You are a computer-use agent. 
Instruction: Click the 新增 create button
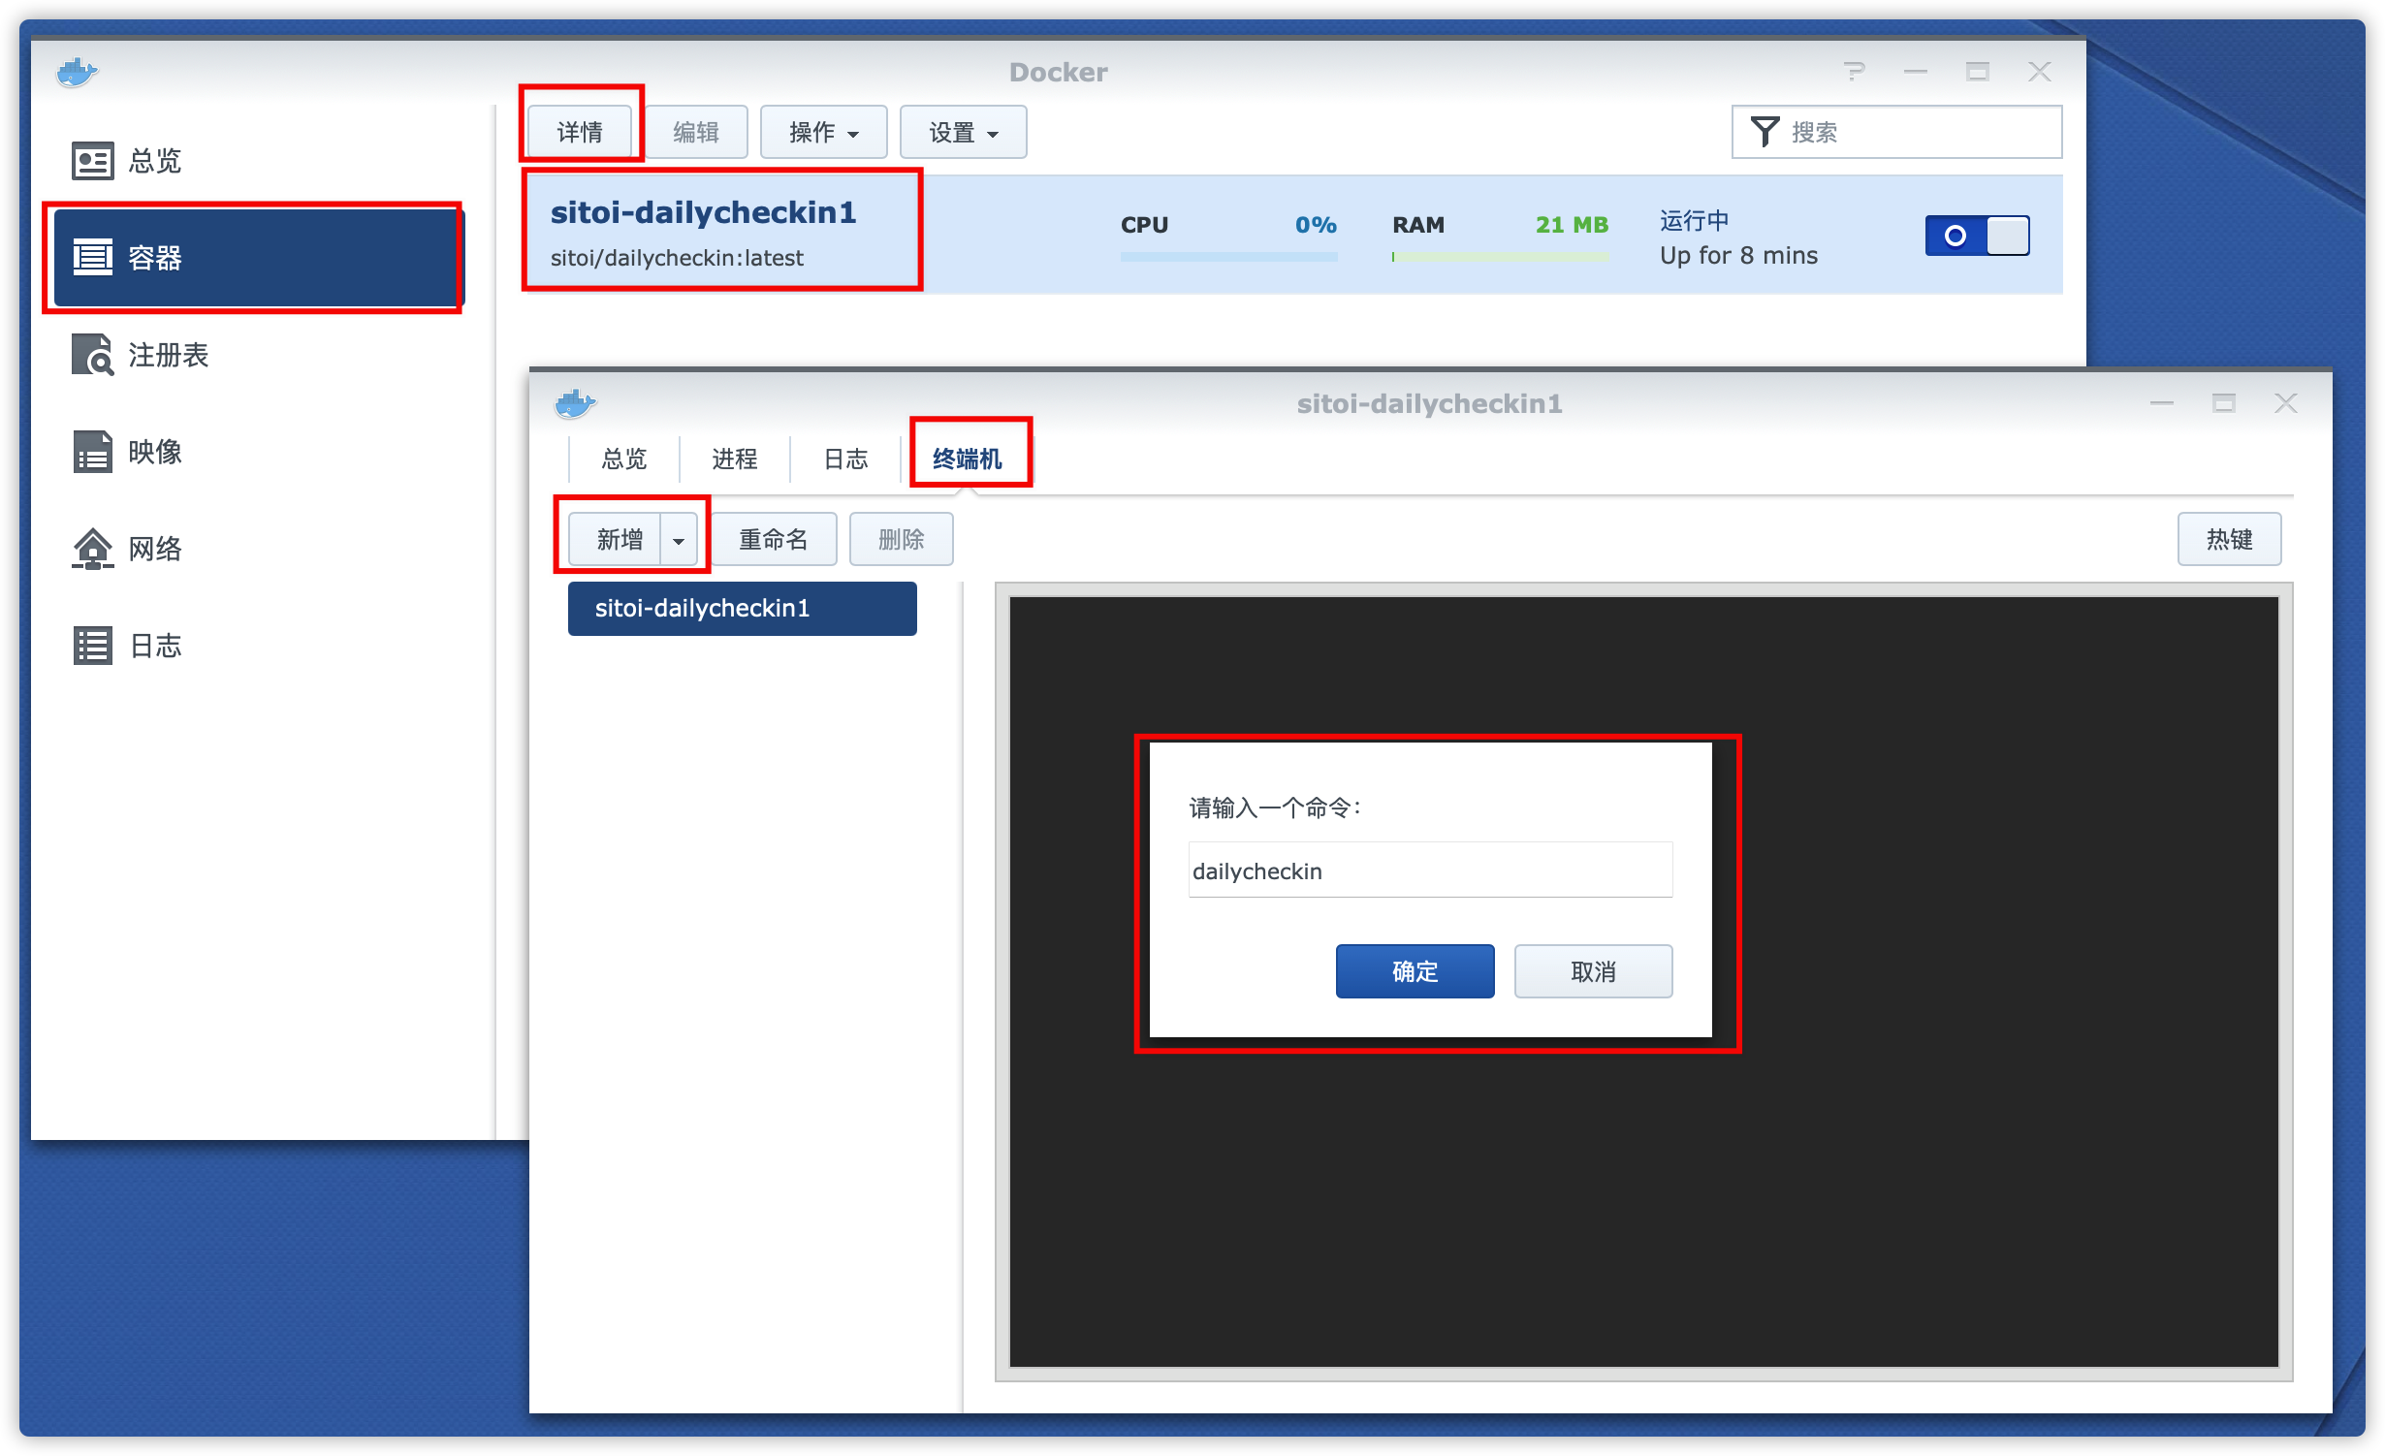616,540
